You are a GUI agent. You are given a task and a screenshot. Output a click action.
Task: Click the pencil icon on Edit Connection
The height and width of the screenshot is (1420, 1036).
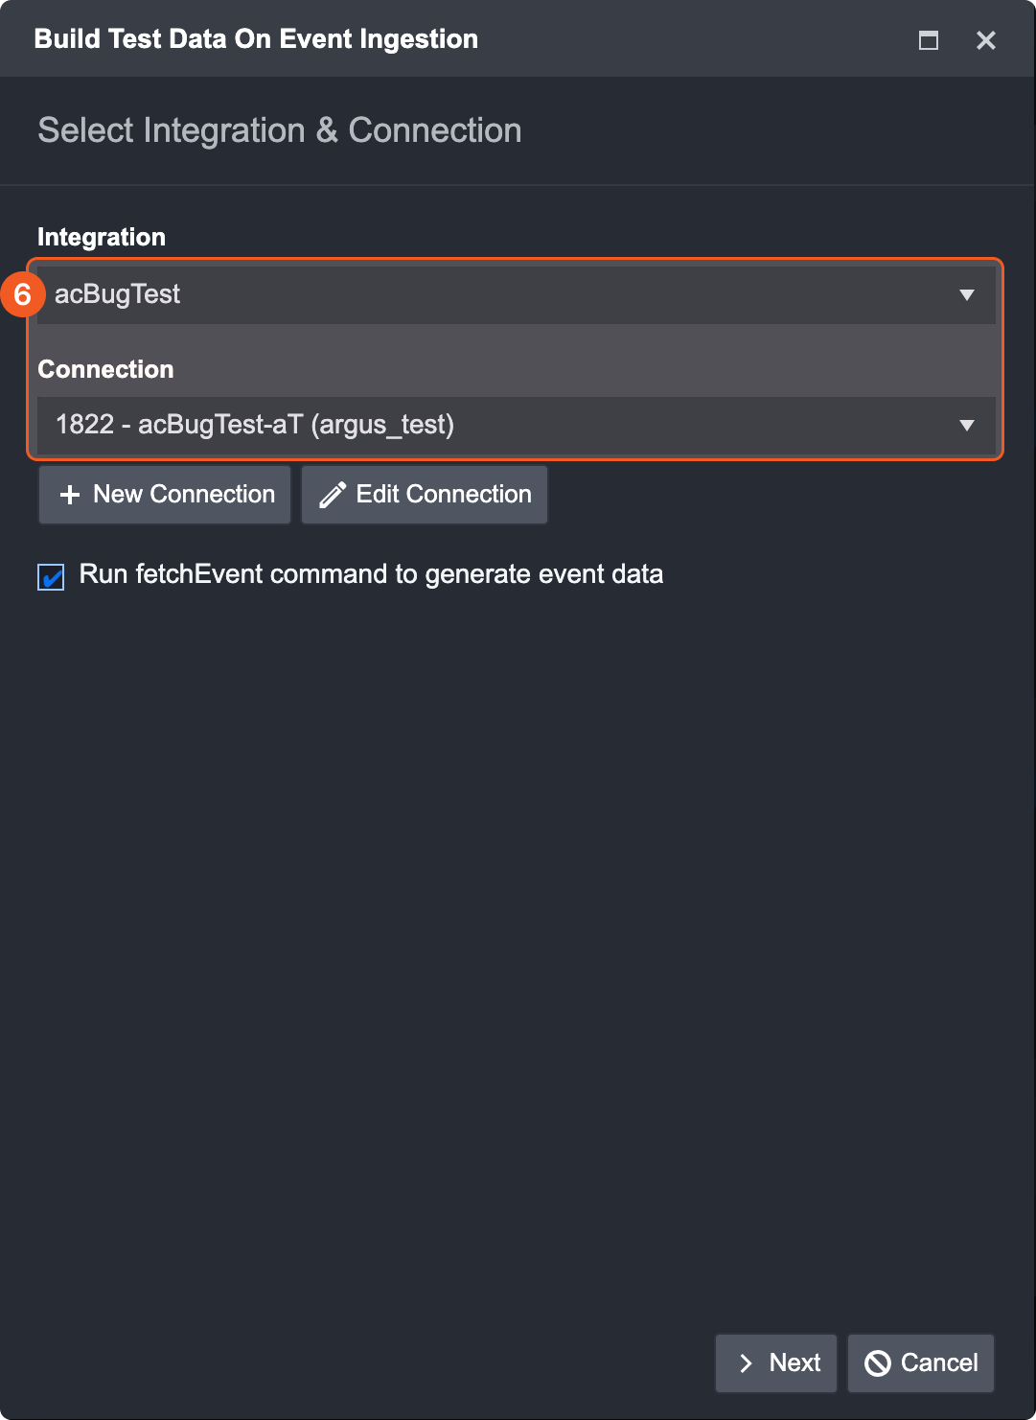332,495
